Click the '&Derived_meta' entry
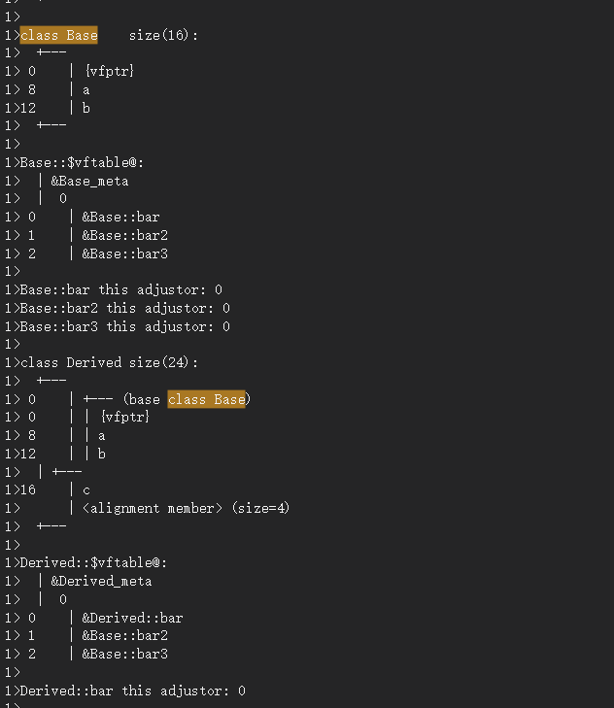Screen dimensions: 614x708 point(101,581)
